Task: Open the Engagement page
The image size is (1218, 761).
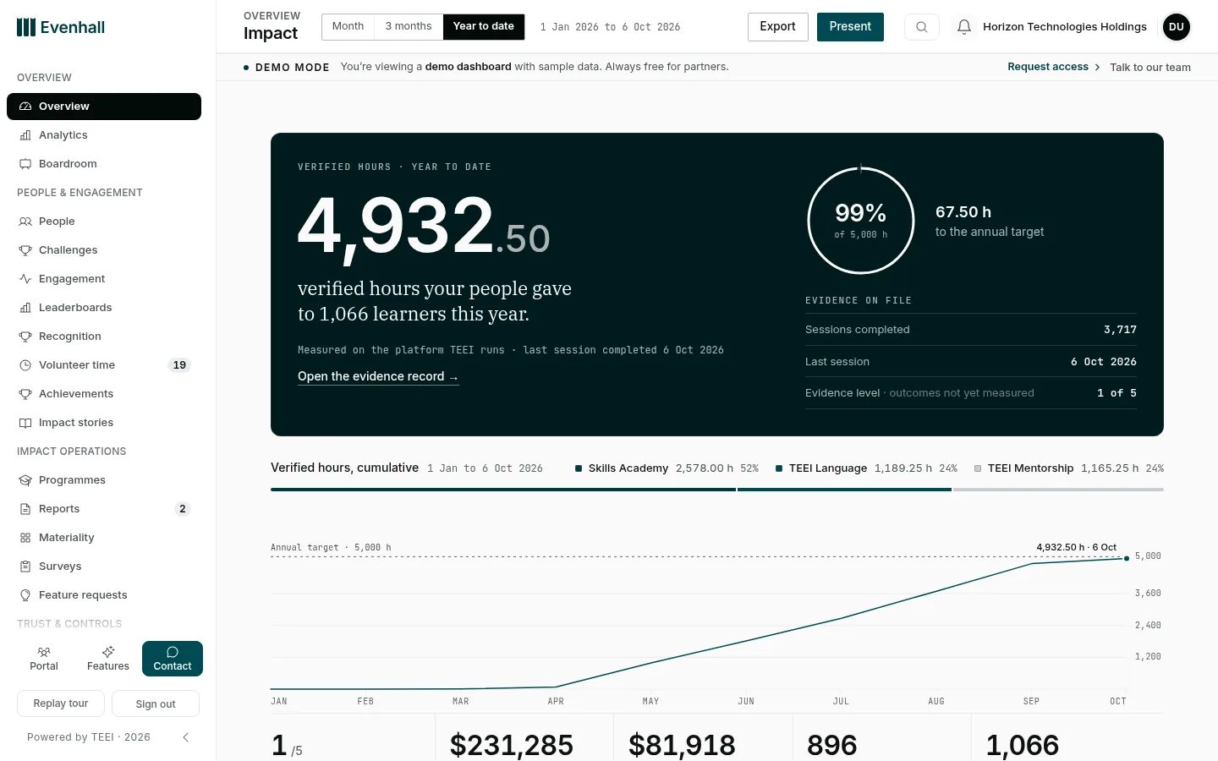Action: 104,279
